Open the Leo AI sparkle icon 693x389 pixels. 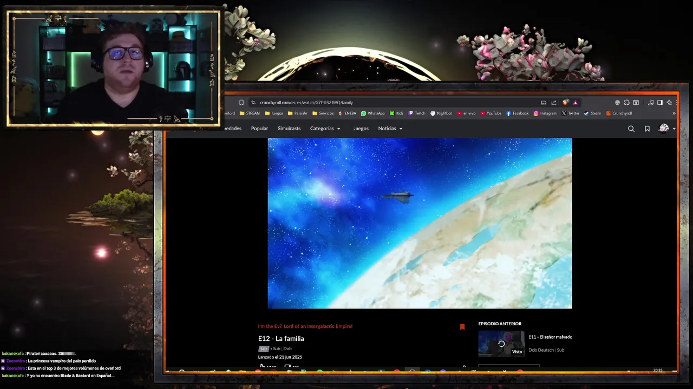(x=670, y=103)
